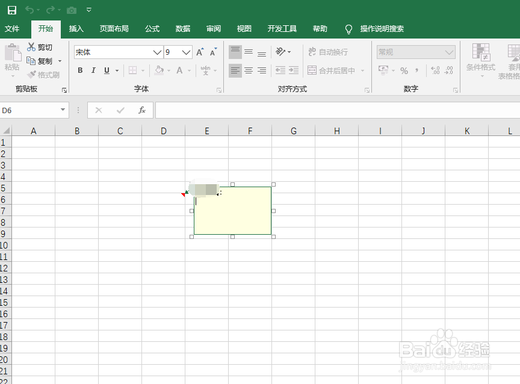Screen dimensions: 520x384
Task: Switch to the 公式 tab
Action: 152,29
